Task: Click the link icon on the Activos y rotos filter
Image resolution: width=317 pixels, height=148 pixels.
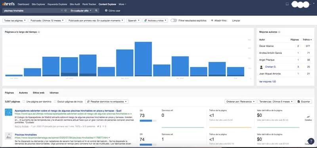Action: pyautogui.click(x=145, y=21)
